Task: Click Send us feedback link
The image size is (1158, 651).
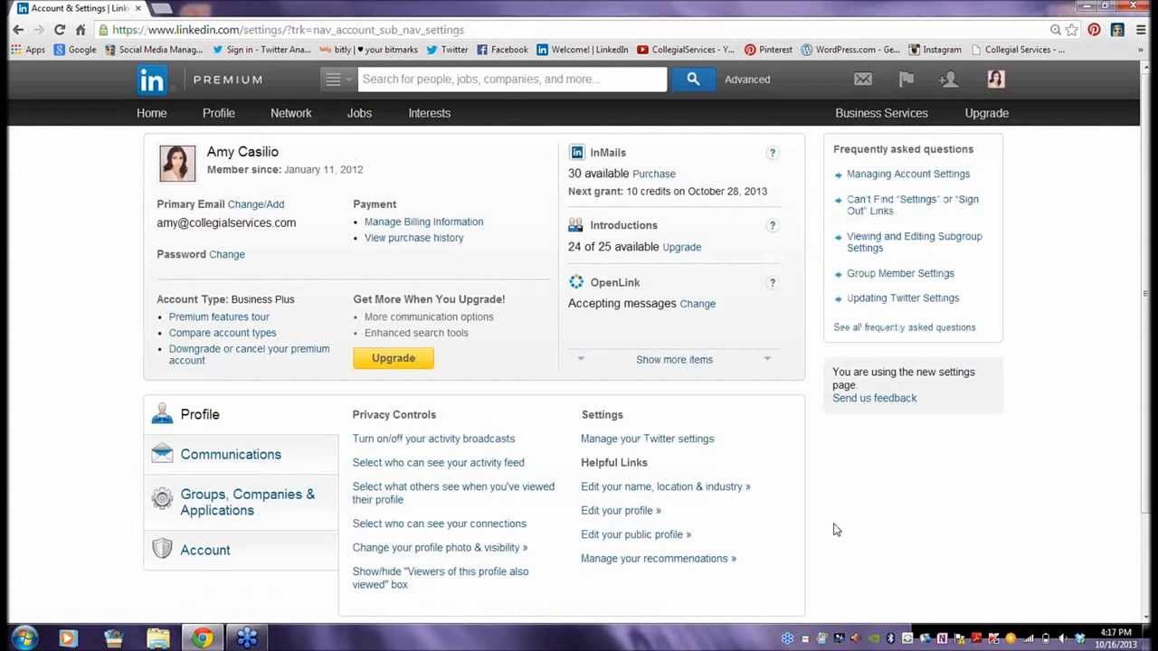Action: [875, 398]
